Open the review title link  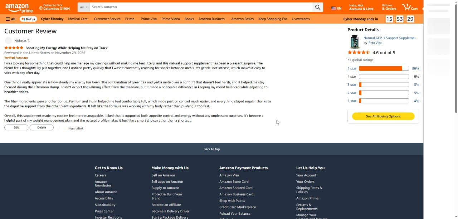[67, 48]
